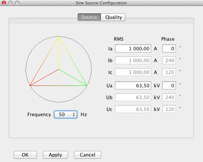Screen dimensions: 203x162
Task: Cancel the sine source configuration
Action: click(88, 155)
